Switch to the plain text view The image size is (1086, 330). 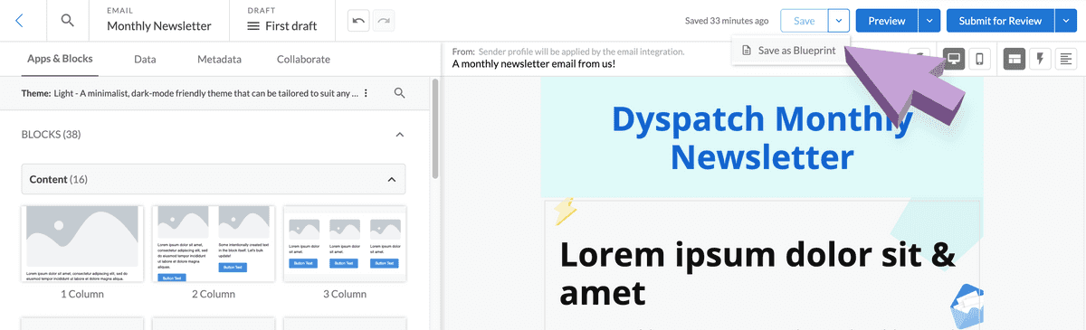click(x=1066, y=59)
